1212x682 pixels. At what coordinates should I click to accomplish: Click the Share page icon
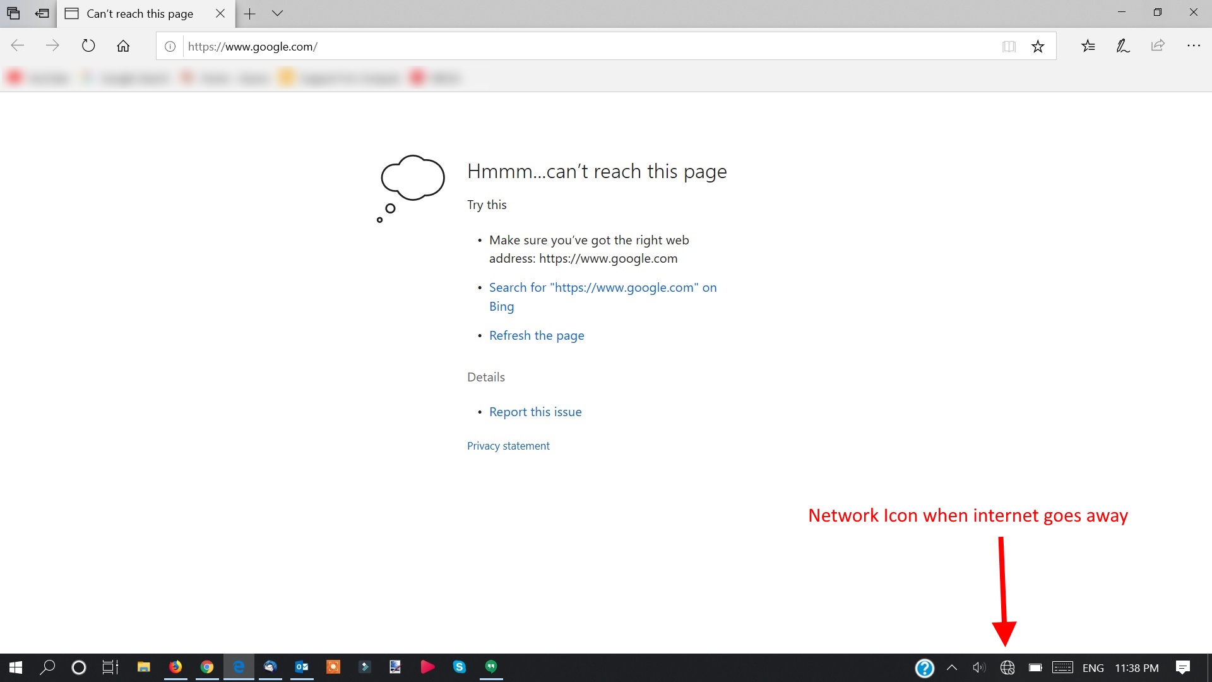coord(1158,46)
